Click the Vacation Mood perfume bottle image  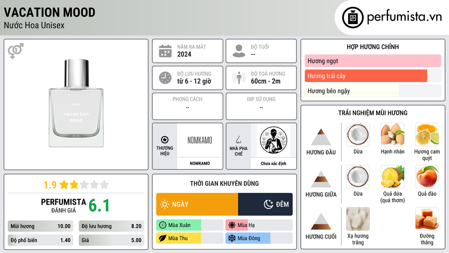click(76, 103)
